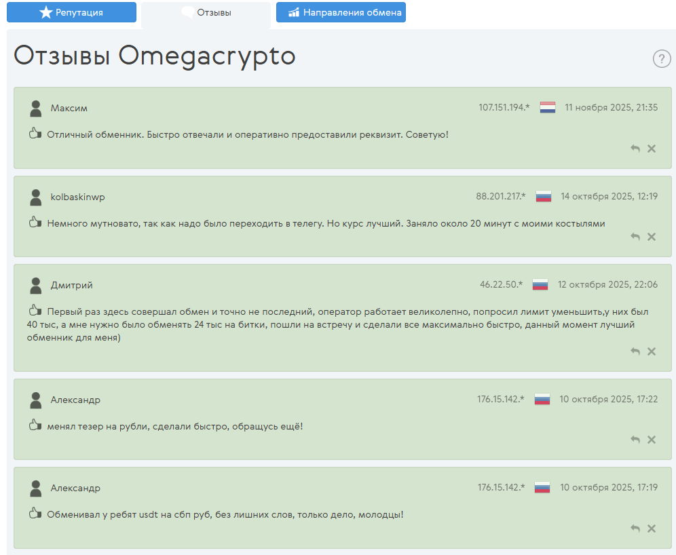Click the reply arrow on Дмитрий's review
676x555 pixels.
tap(635, 351)
